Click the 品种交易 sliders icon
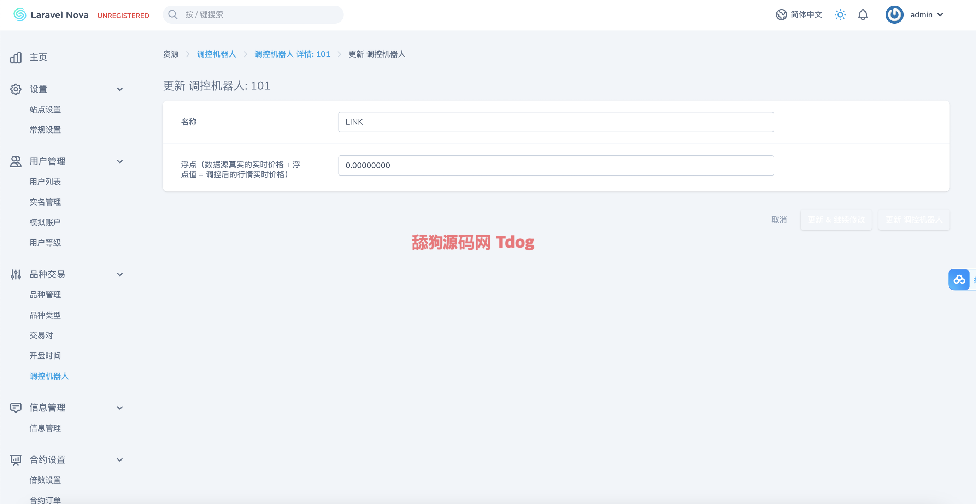Image resolution: width=976 pixels, height=504 pixels. 16,274
